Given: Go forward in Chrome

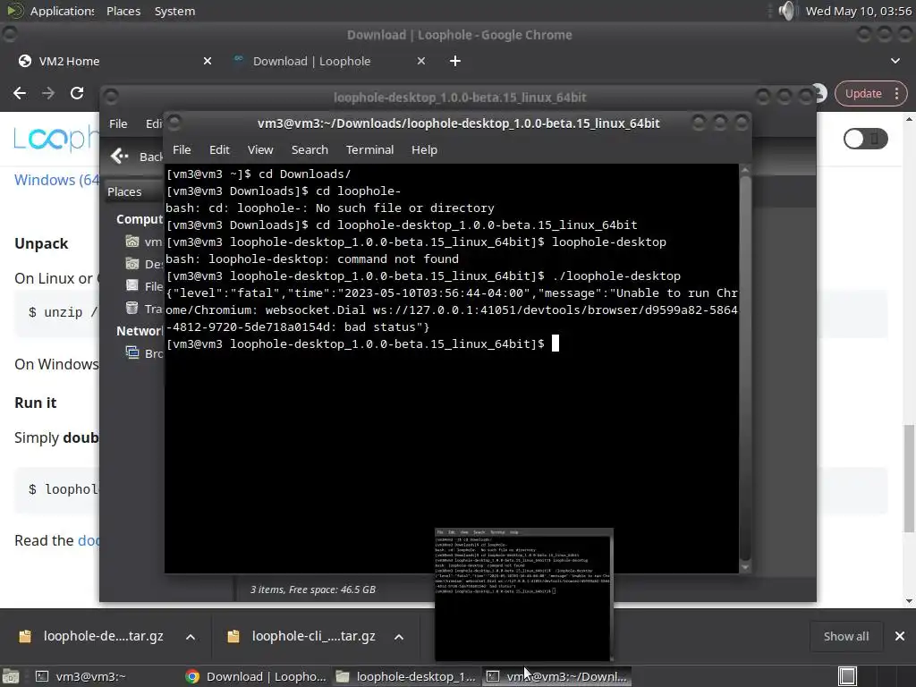Looking at the screenshot, I should 48,93.
